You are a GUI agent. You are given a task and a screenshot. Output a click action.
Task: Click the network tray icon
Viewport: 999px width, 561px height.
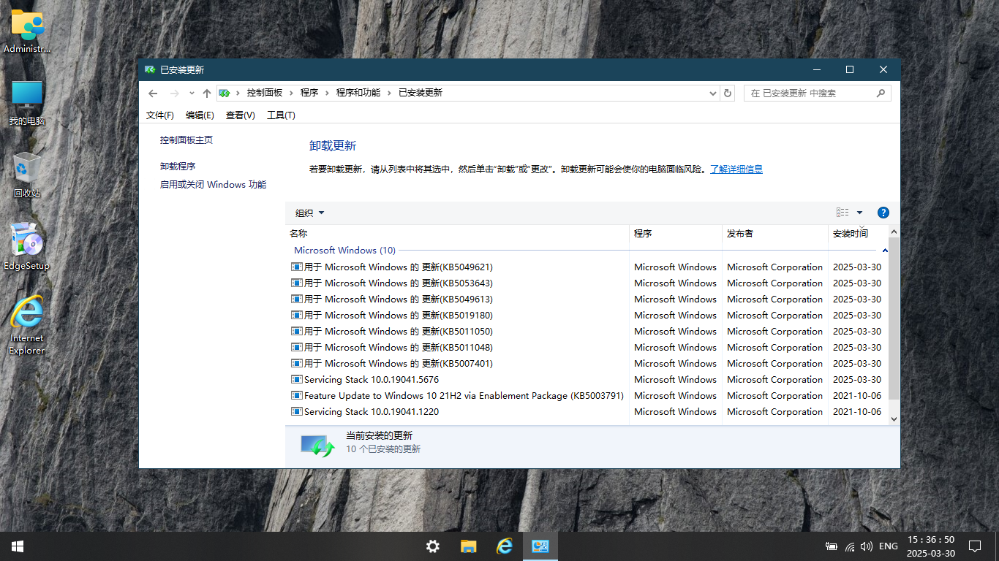(x=850, y=546)
